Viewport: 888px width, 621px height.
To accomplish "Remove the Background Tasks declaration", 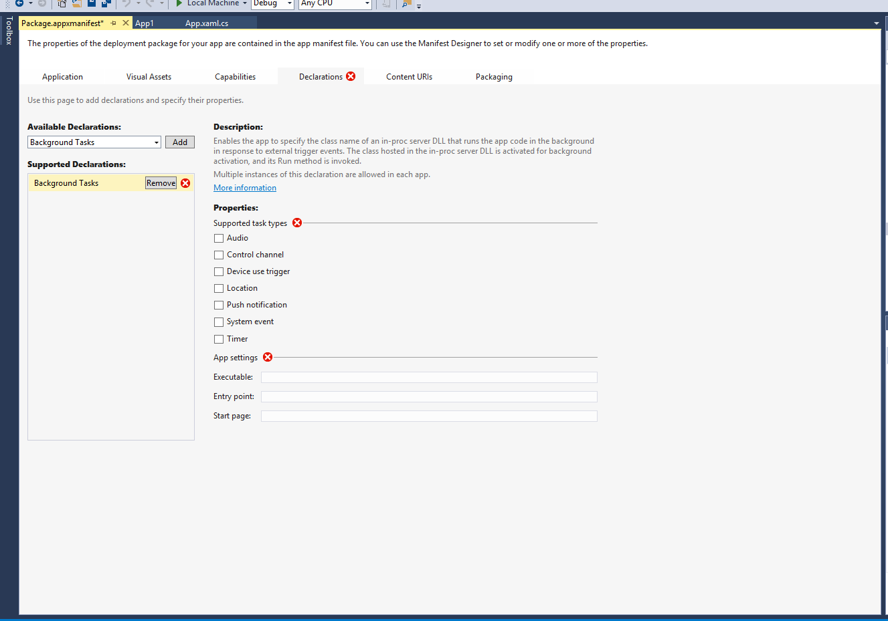I will pos(161,183).
